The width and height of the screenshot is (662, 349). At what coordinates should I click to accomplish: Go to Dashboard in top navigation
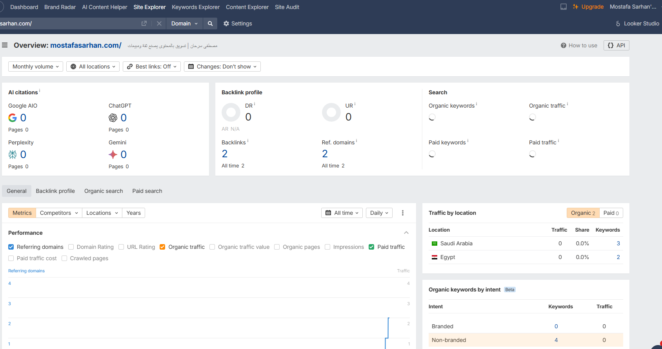coord(24,7)
